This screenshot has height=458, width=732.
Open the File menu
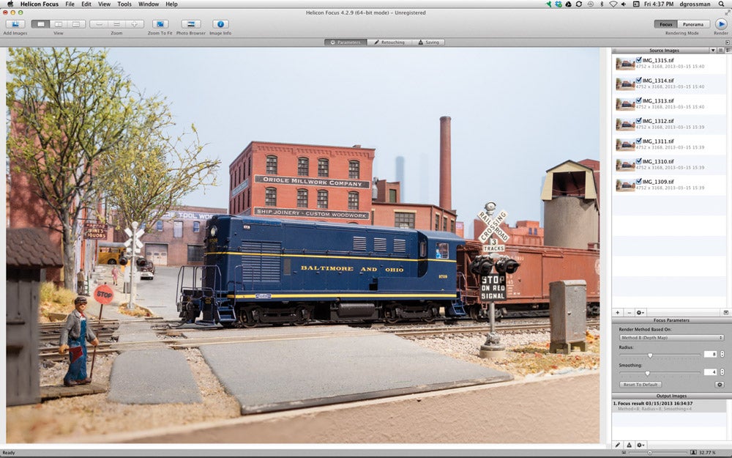click(x=70, y=4)
